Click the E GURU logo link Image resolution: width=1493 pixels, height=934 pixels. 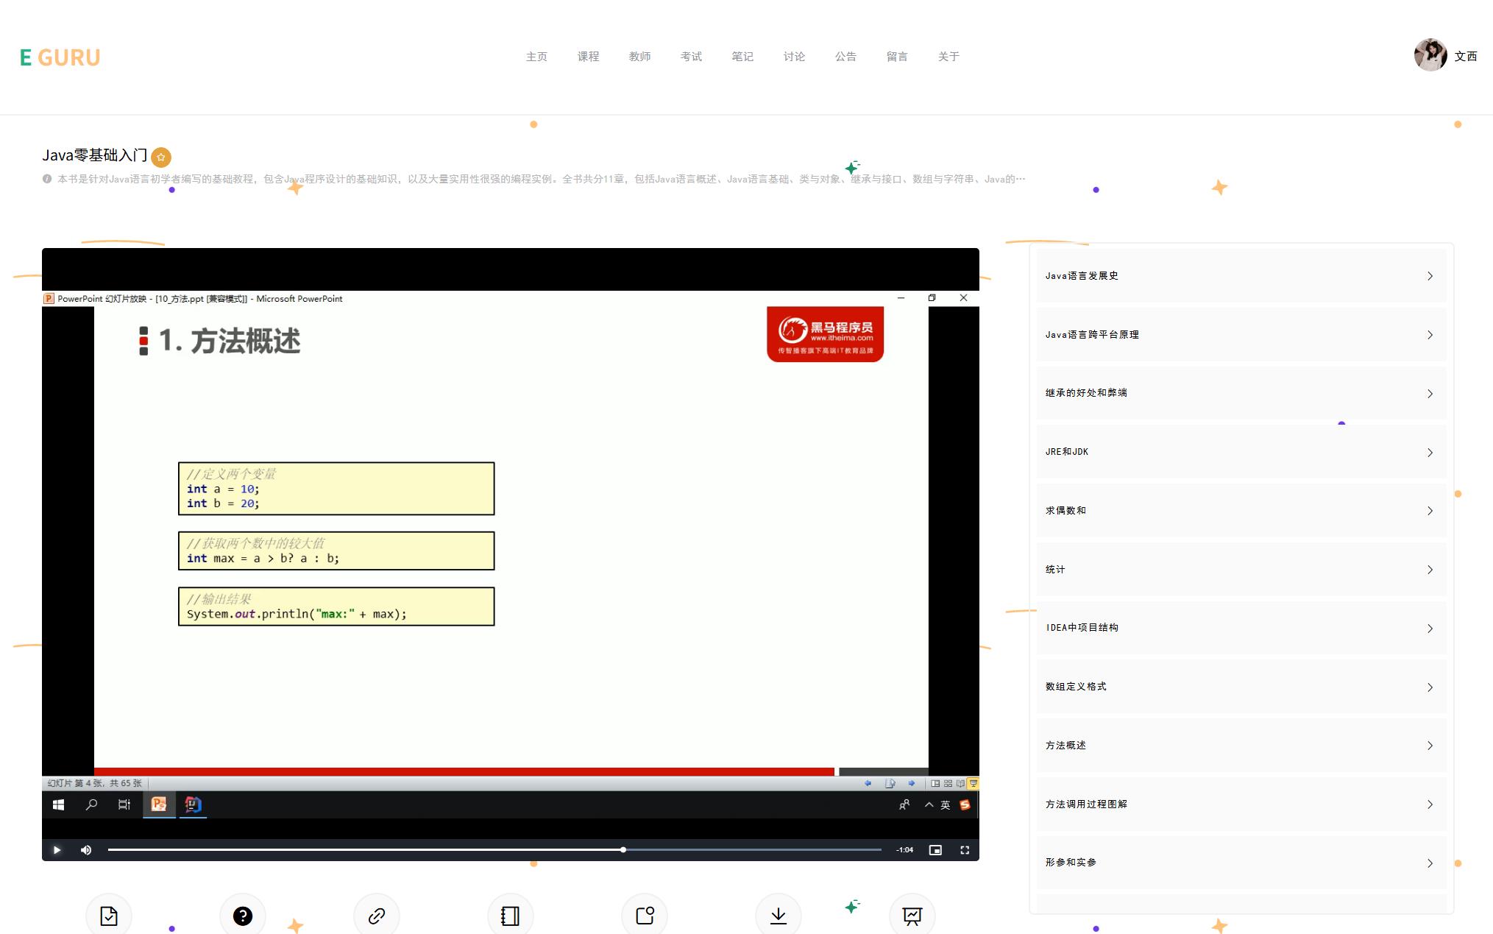[x=60, y=57]
